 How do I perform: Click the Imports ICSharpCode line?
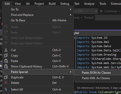click(99, 59)
